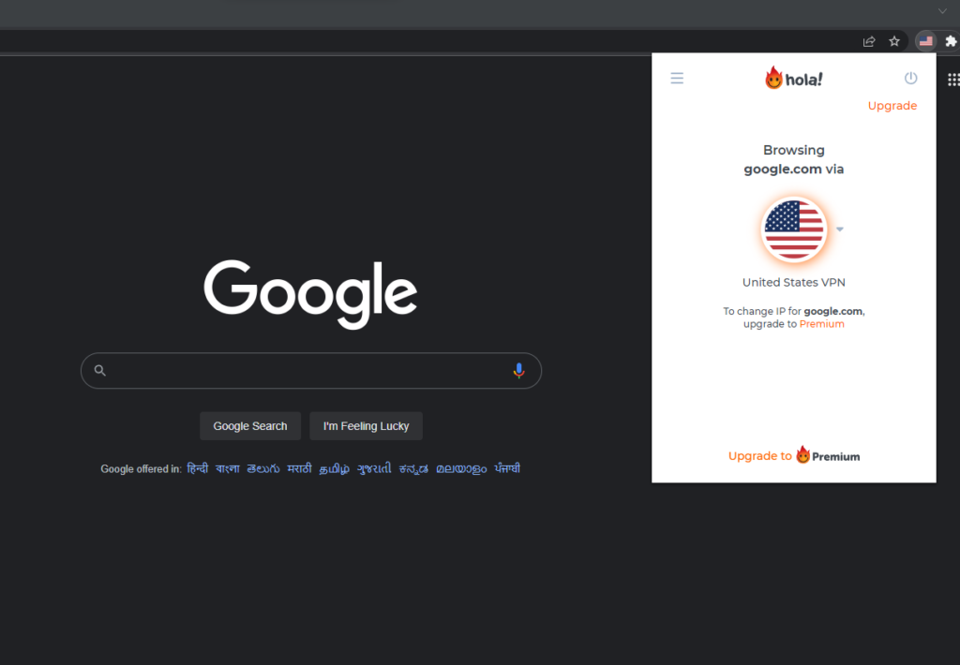
Task: Open the Hola hamburger menu
Action: [677, 79]
